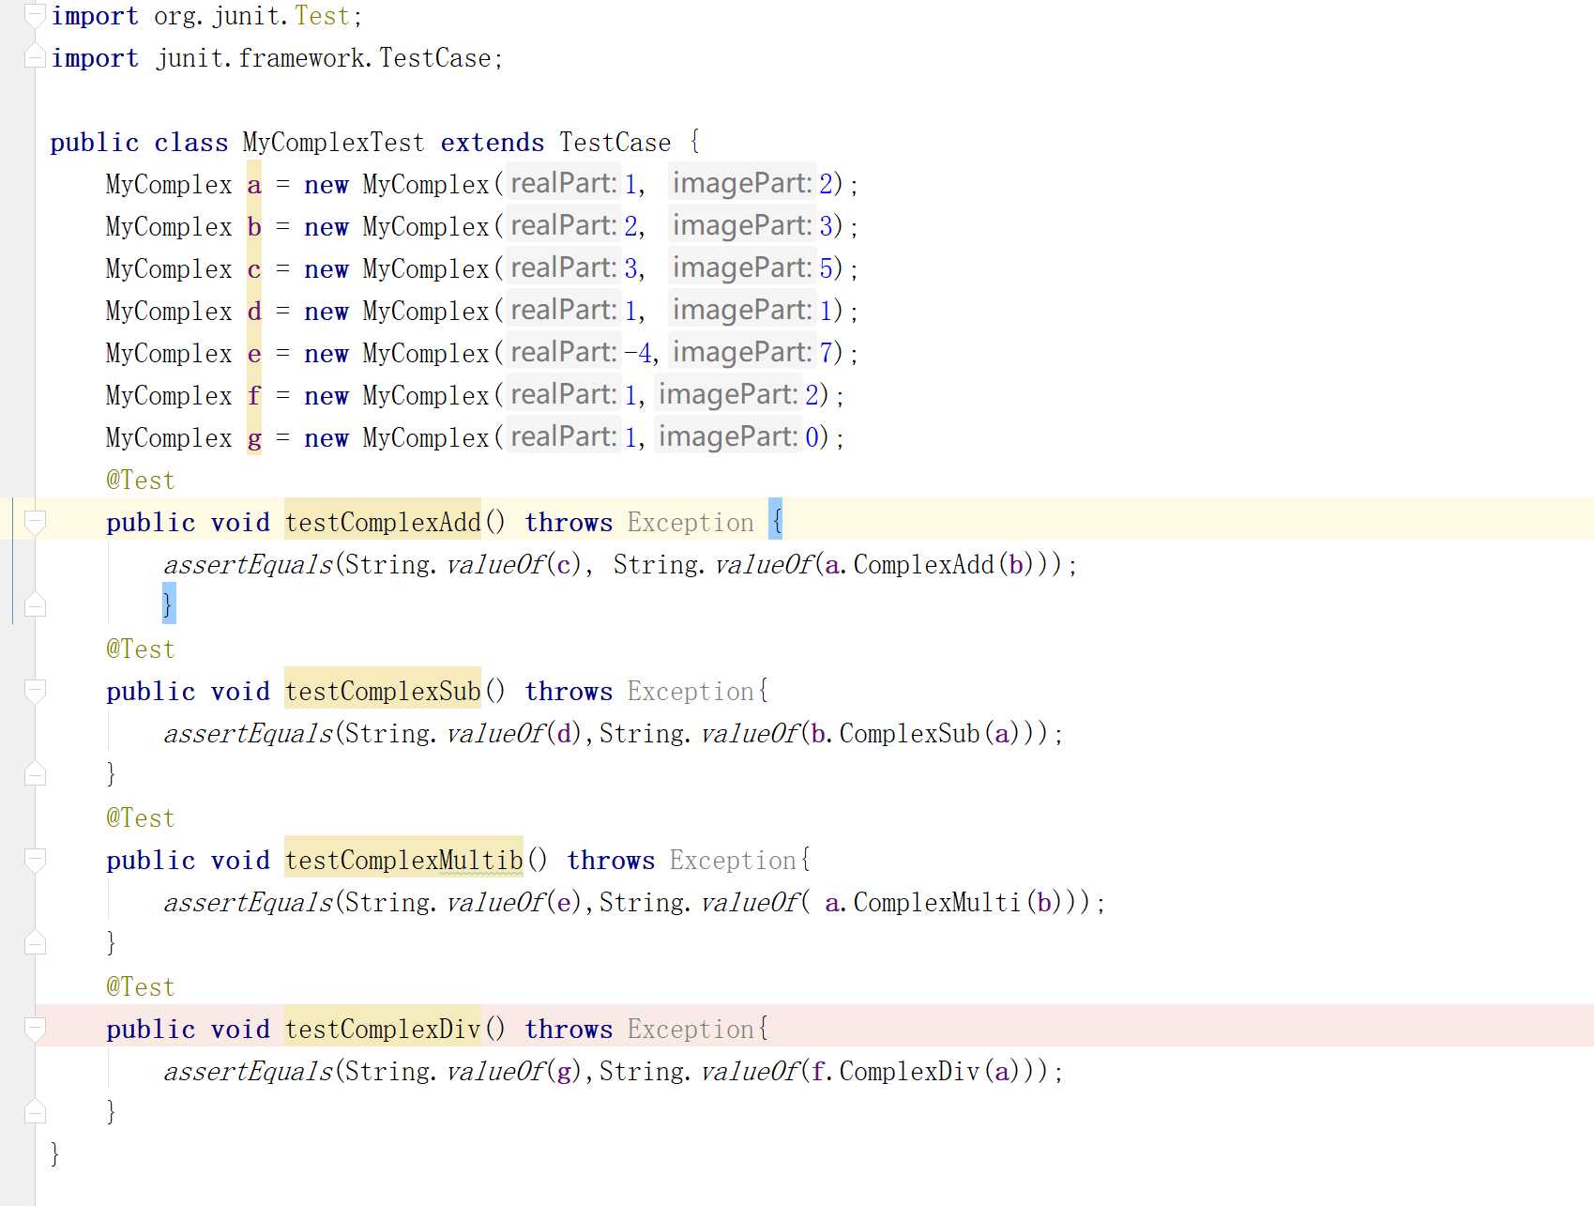Click the ComplexDiv method call
The width and height of the screenshot is (1594, 1206).
[x=909, y=1072]
